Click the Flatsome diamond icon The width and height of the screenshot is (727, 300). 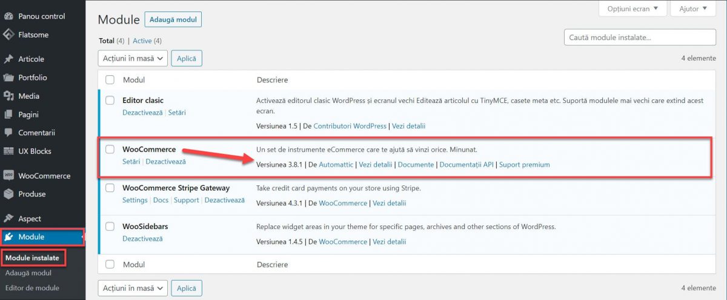pos(8,35)
